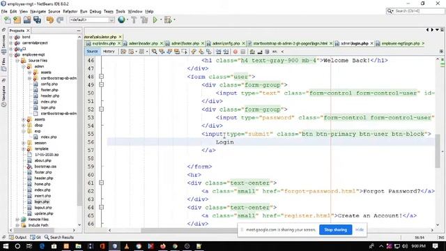Viewport: 446px width, 251px height.
Task: Click the Undo arrow icon
Action: 50,20
